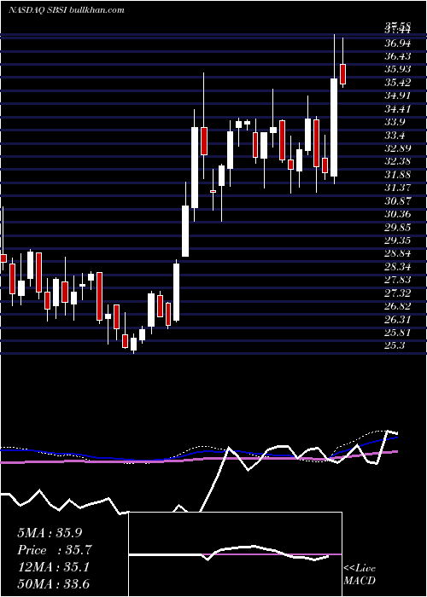Click the 30.87 price axis label

pos(397,200)
